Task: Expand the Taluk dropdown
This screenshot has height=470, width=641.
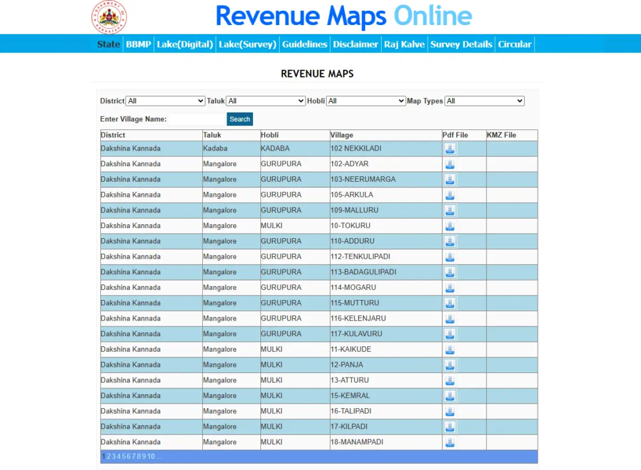Action: point(265,101)
